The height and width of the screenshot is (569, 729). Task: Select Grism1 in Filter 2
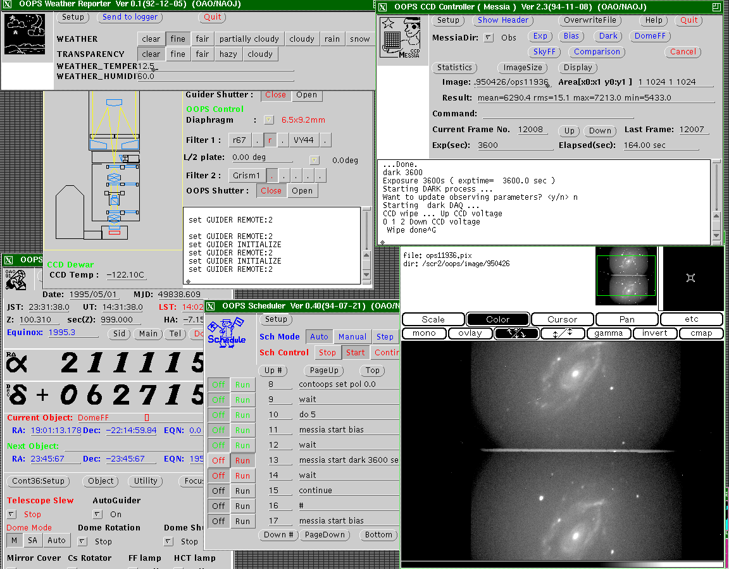click(247, 176)
